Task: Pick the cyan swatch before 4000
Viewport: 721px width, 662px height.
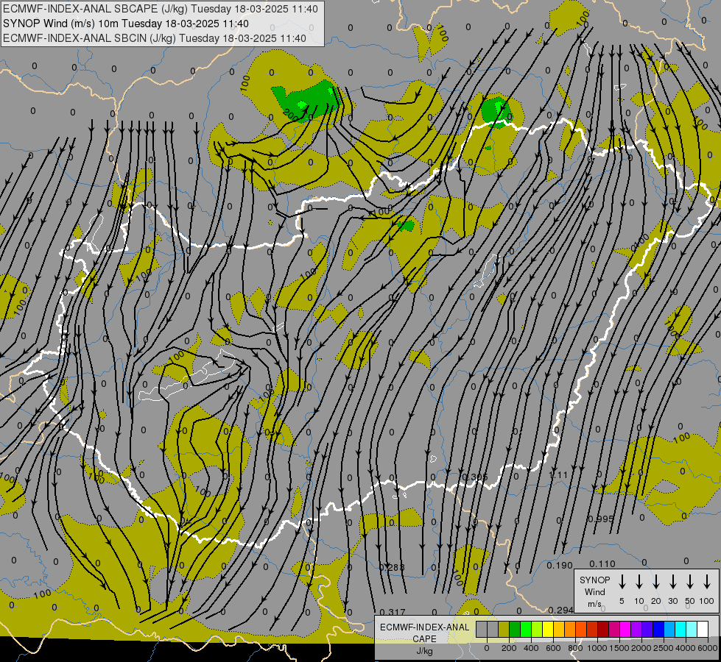Action: click(680, 629)
